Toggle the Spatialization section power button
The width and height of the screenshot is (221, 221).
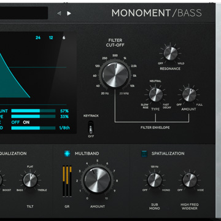click(144, 153)
